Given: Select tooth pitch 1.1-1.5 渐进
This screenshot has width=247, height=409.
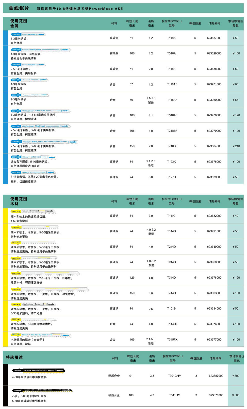Looking at the screenshot, I should click(x=151, y=100).
